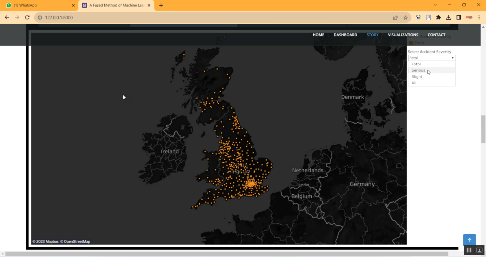Open the VISUALIZATIONS nav item
The height and width of the screenshot is (257, 486).
pos(403,35)
